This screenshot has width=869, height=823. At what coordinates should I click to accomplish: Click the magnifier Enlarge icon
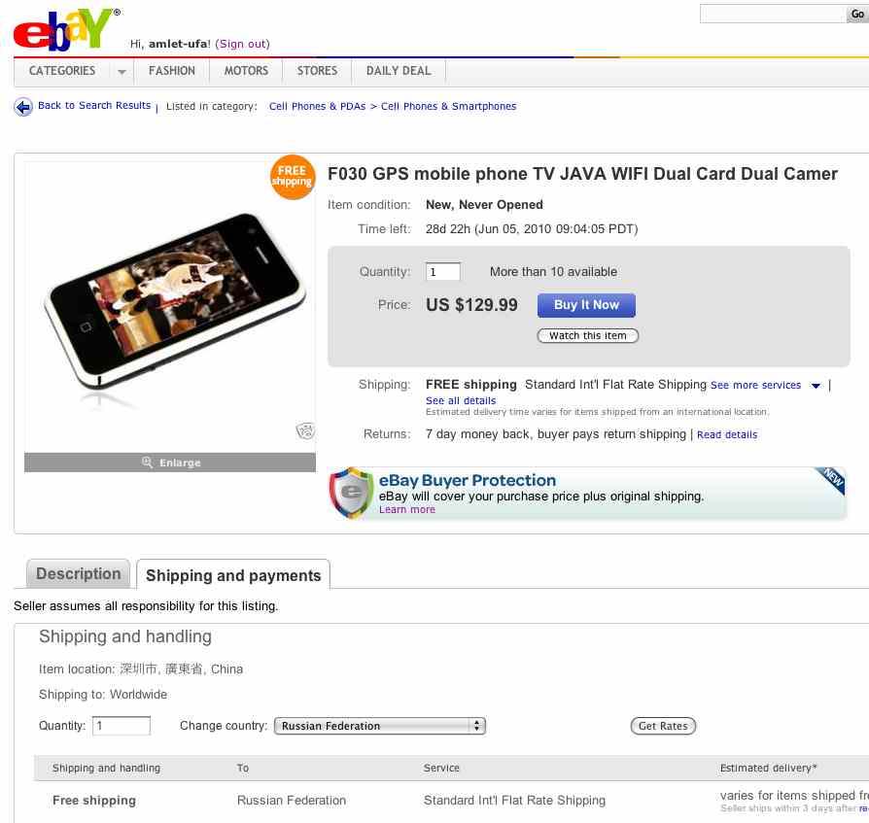(x=147, y=462)
